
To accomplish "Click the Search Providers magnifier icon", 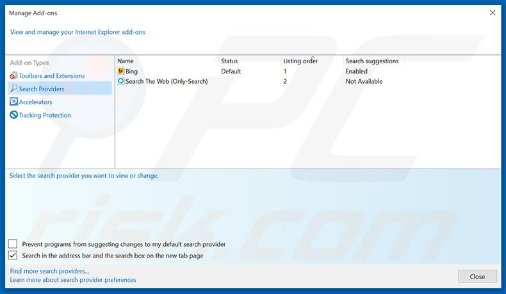I will 13,88.
